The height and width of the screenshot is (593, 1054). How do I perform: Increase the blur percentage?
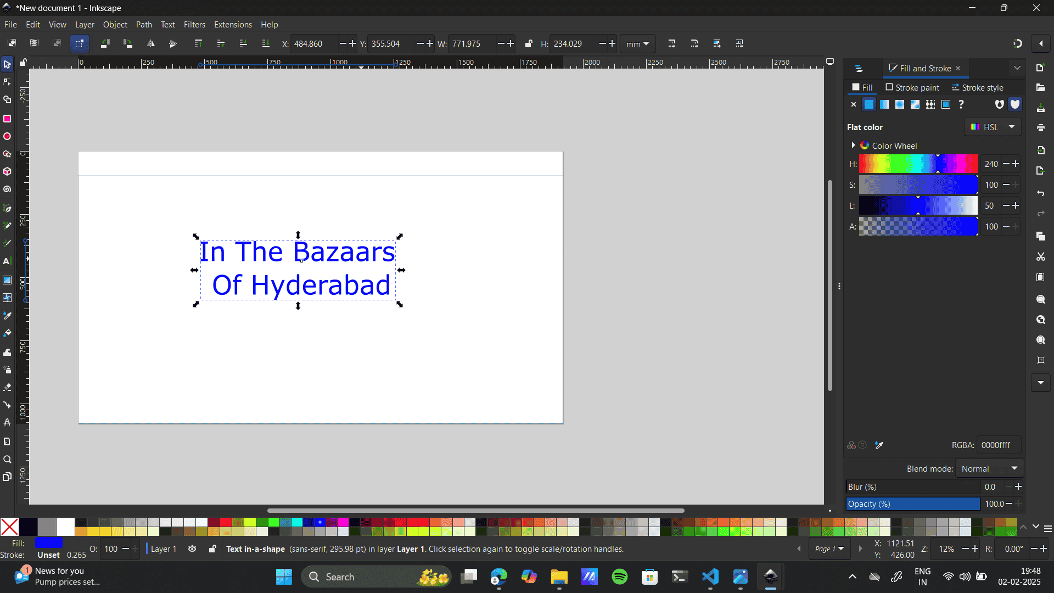pos(1018,487)
